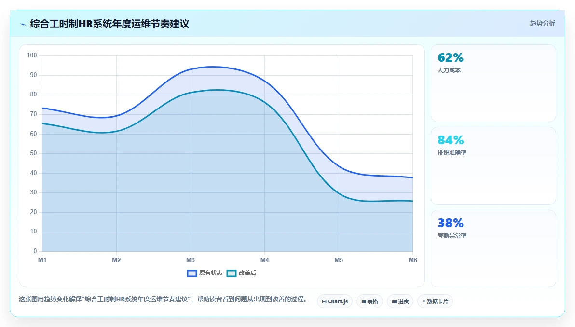Click the trend icon beside the title
575x327 pixels.
click(23, 24)
